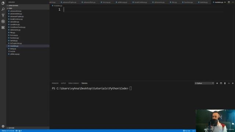Open the Manage gear menu
This screenshot has width=235, height=132.
click(x=3, y=126)
